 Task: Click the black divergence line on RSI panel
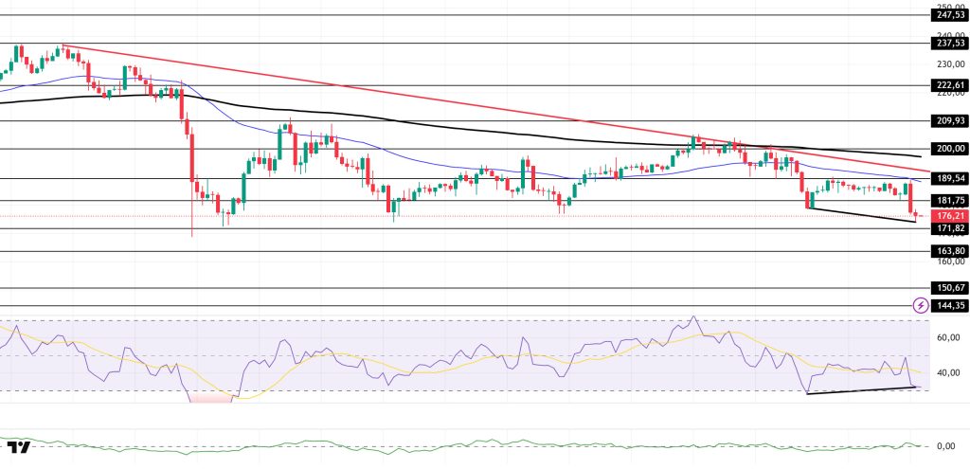click(x=862, y=389)
